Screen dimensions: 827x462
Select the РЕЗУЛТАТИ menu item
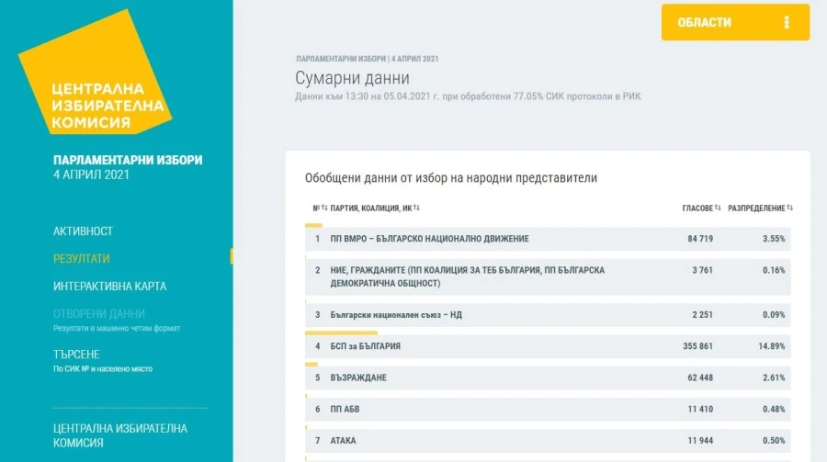(81, 258)
